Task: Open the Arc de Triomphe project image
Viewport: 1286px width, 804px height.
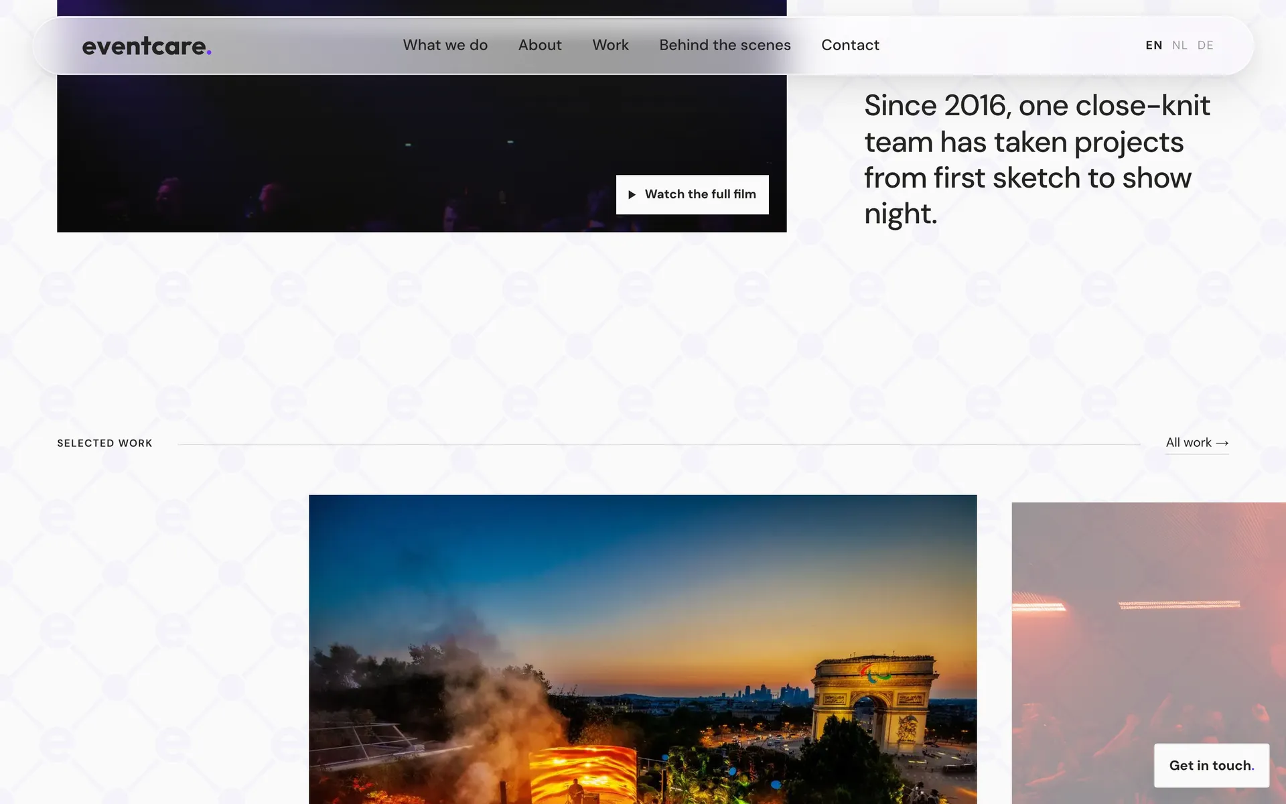Action: (x=643, y=649)
